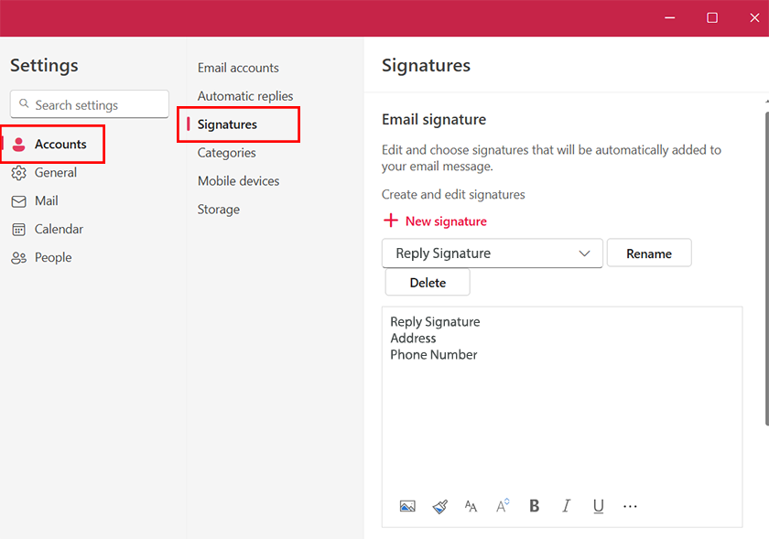This screenshot has width=769, height=539.
Task: Show more formatting options ellipsis
Action: coord(630,506)
